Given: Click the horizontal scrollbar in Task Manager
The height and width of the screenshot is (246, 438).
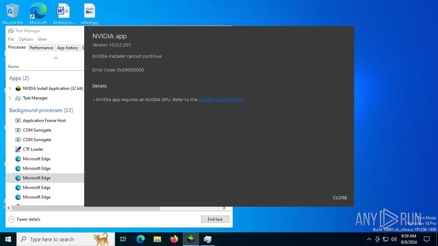Looking at the screenshot, I should click(86, 208).
